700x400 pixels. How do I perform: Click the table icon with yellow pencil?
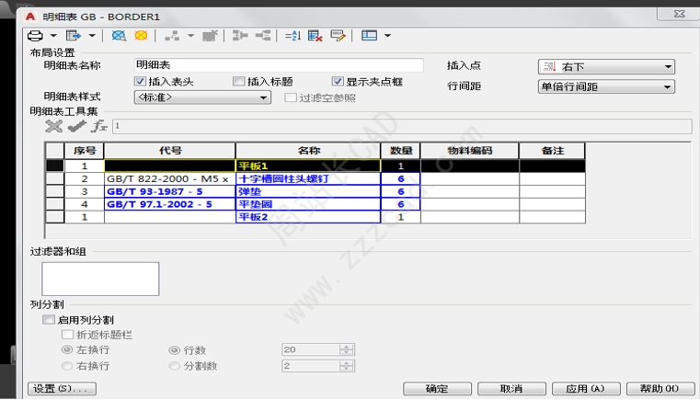click(x=338, y=36)
